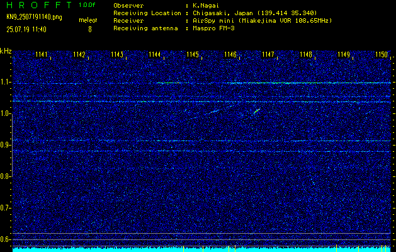Click the Chigasaki, Japan coordinates text
The height and width of the screenshot is (252, 396).
pyautogui.click(x=254, y=13)
